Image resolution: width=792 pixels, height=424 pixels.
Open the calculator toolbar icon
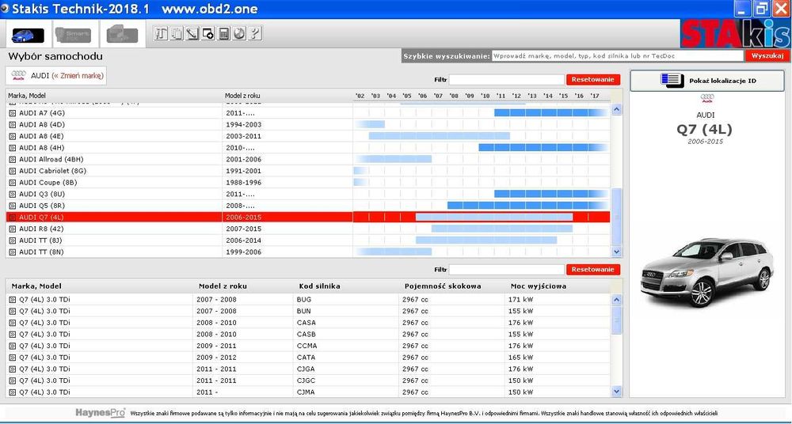coord(224,34)
